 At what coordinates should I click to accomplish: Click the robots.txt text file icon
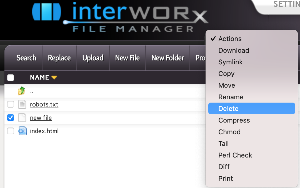[x=22, y=105]
